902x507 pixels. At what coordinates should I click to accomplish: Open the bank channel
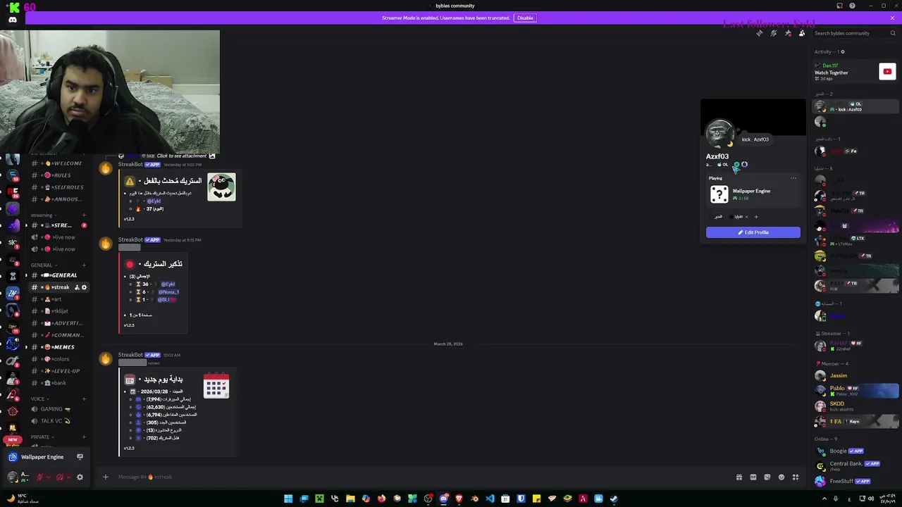(58, 383)
